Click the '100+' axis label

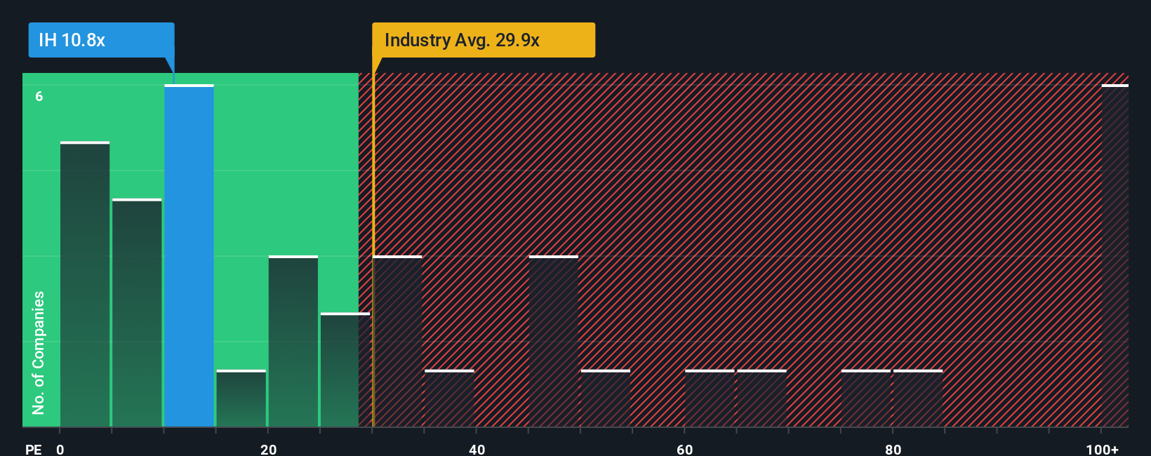click(1103, 450)
